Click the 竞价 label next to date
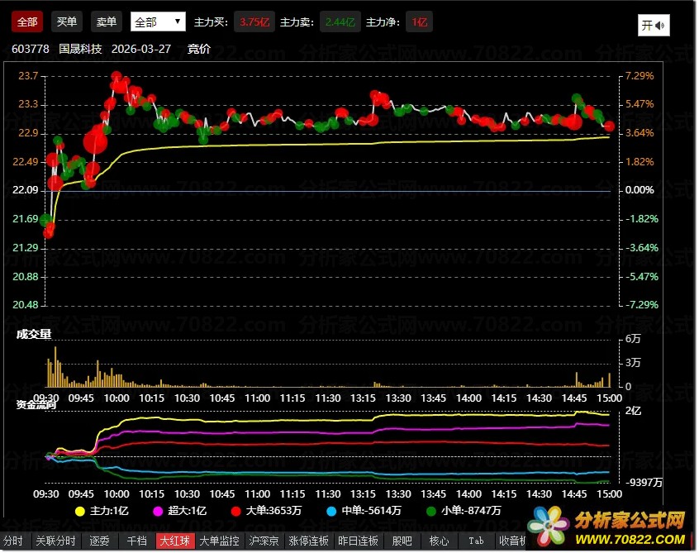This screenshot has width=699, height=553. pos(199,49)
